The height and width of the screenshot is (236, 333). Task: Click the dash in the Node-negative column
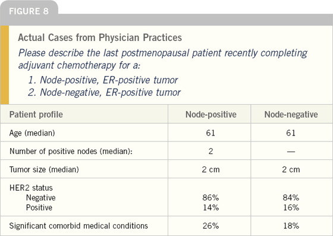tap(291, 152)
